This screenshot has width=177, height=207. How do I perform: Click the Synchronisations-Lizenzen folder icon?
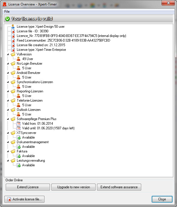[13, 82]
